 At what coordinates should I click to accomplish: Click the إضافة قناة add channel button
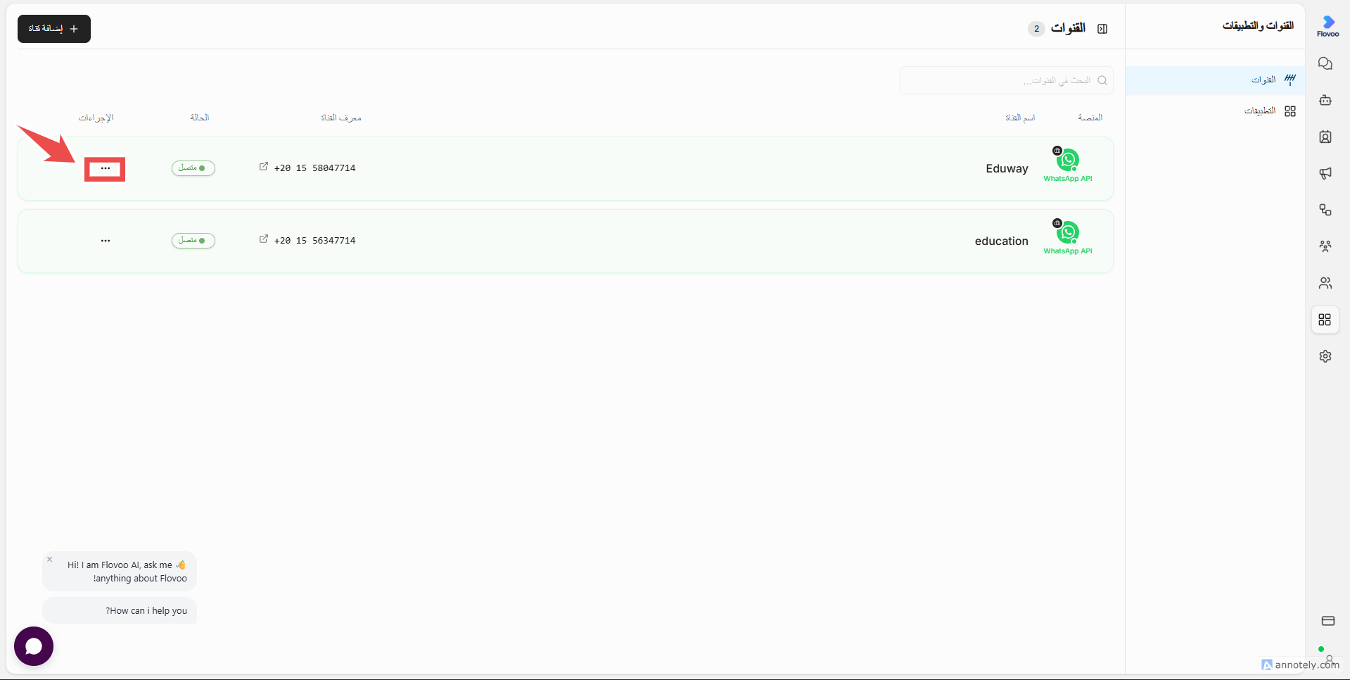point(54,29)
